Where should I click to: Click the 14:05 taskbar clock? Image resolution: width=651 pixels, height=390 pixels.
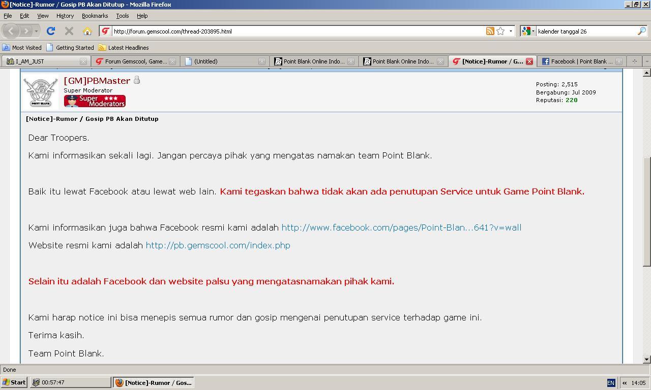(638, 383)
